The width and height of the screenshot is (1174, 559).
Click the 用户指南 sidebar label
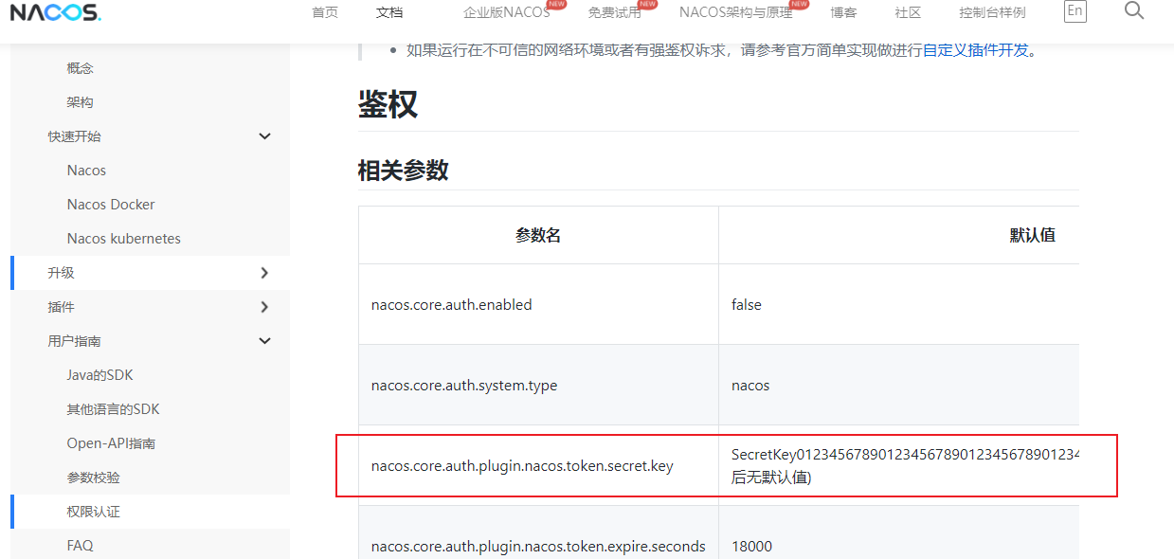[x=74, y=341]
